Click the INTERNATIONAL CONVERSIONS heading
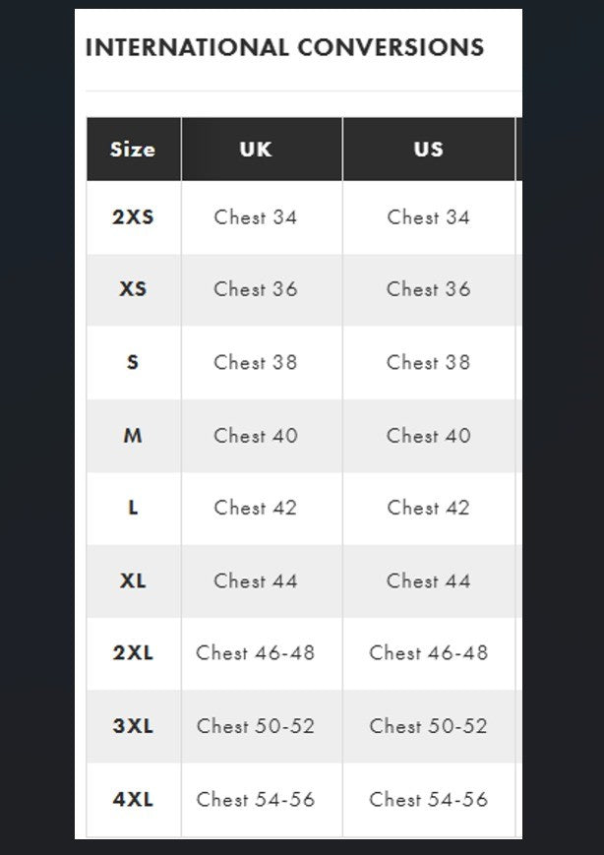 [284, 47]
